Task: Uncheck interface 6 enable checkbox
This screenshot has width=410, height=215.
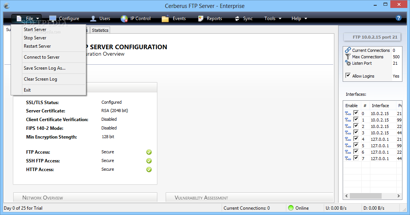Action: coord(356,151)
